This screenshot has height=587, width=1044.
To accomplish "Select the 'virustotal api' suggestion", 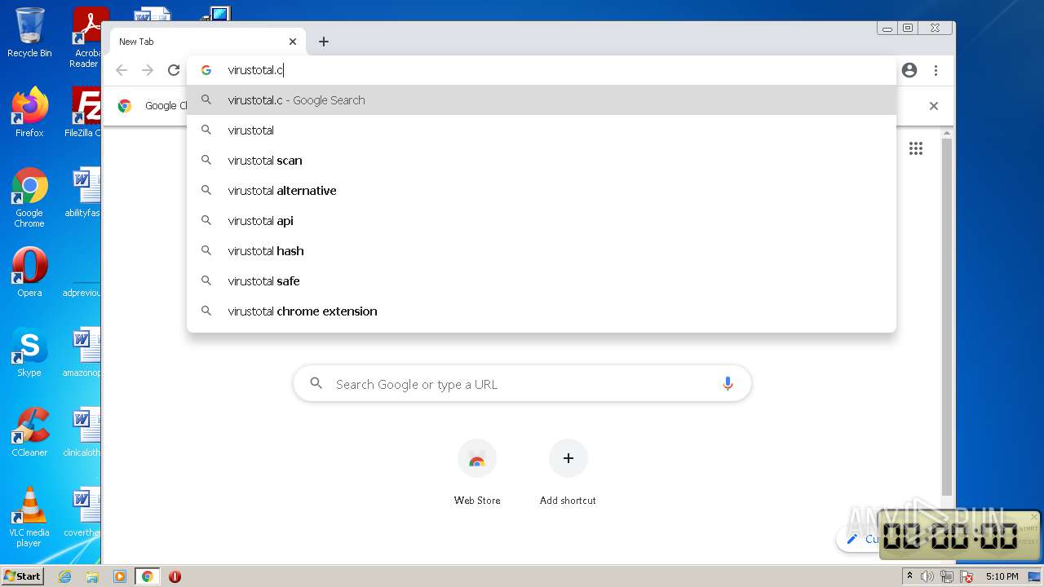I will click(x=542, y=221).
